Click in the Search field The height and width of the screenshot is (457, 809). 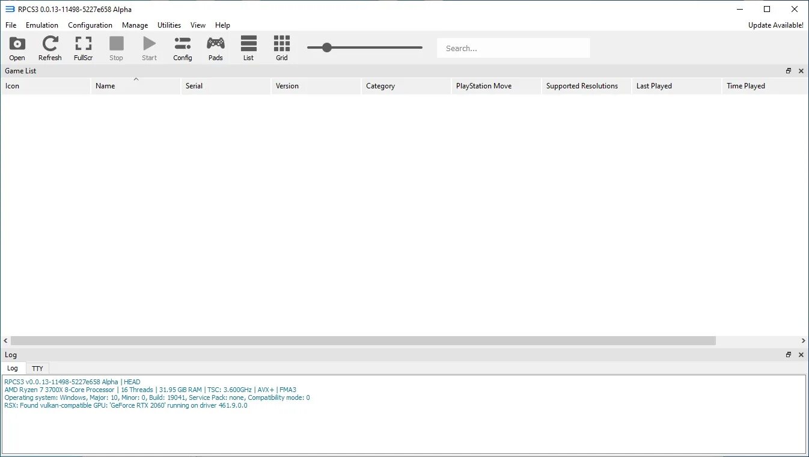(513, 48)
